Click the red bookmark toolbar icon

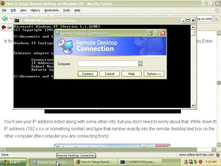4,27
